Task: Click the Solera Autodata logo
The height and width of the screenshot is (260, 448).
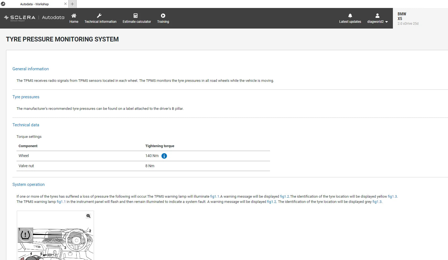Action: click(34, 18)
